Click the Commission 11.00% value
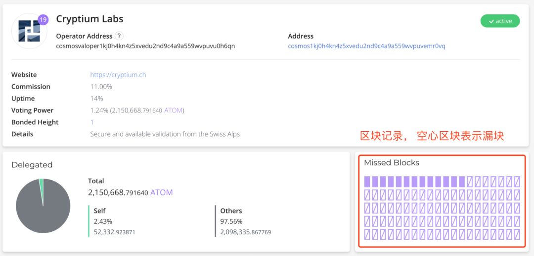This screenshot has height=256, width=534. pos(101,87)
